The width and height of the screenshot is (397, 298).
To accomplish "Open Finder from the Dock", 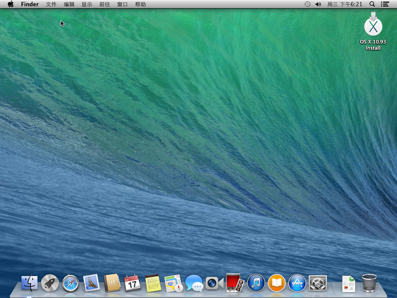I will click(29, 284).
